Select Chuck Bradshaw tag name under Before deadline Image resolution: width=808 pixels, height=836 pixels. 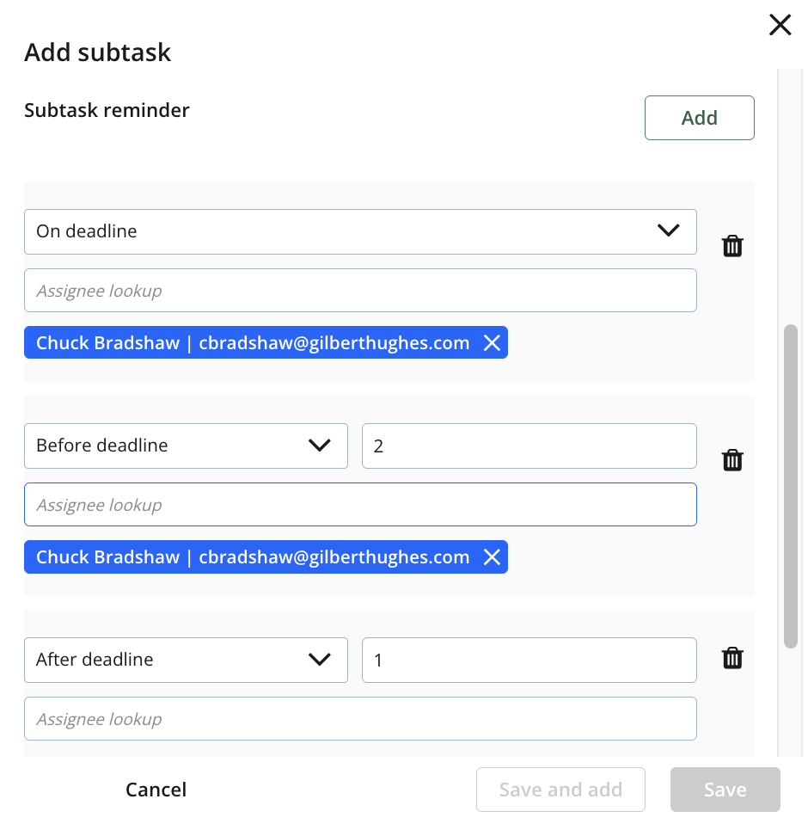(108, 557)
